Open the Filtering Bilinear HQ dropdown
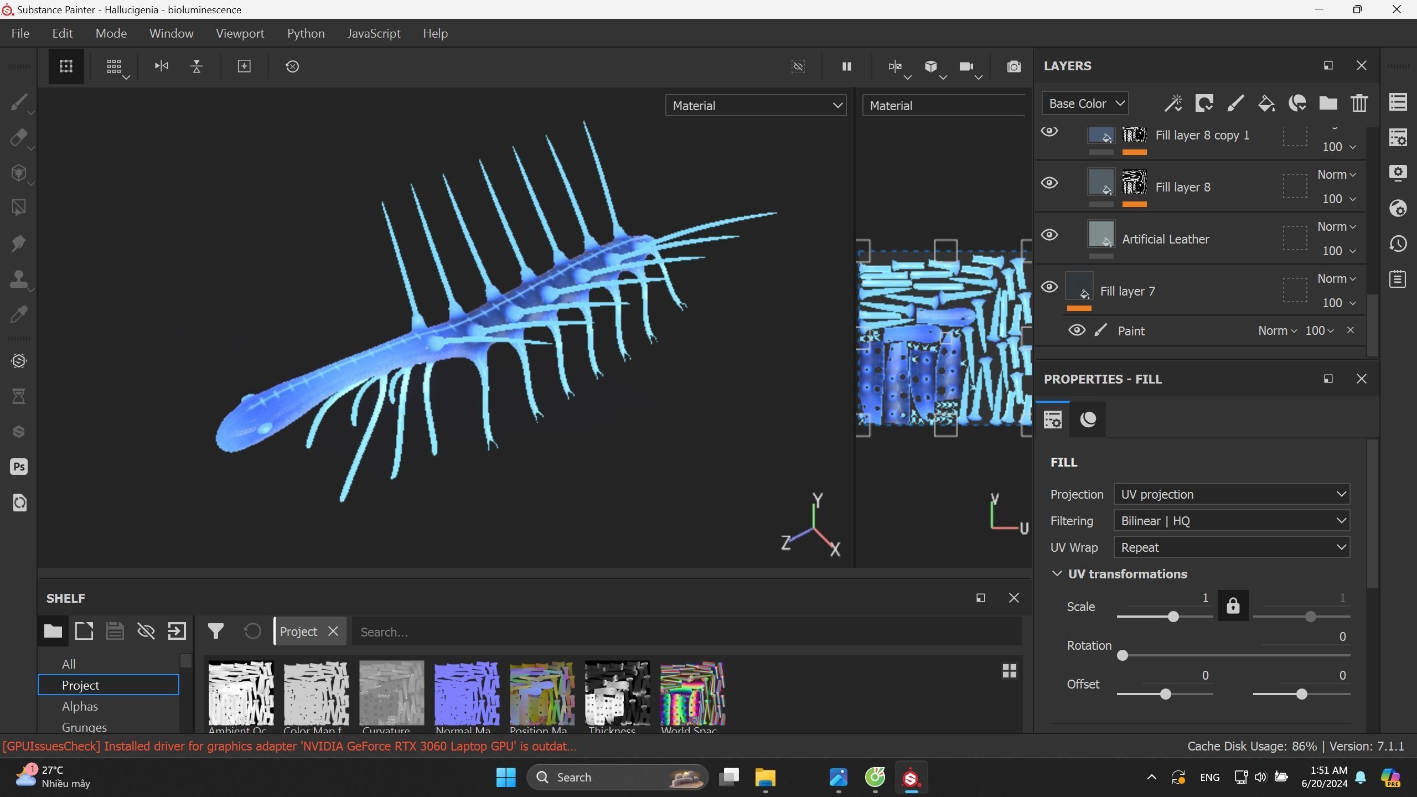The image size is (1417, 797). (x=1232, y=521)
